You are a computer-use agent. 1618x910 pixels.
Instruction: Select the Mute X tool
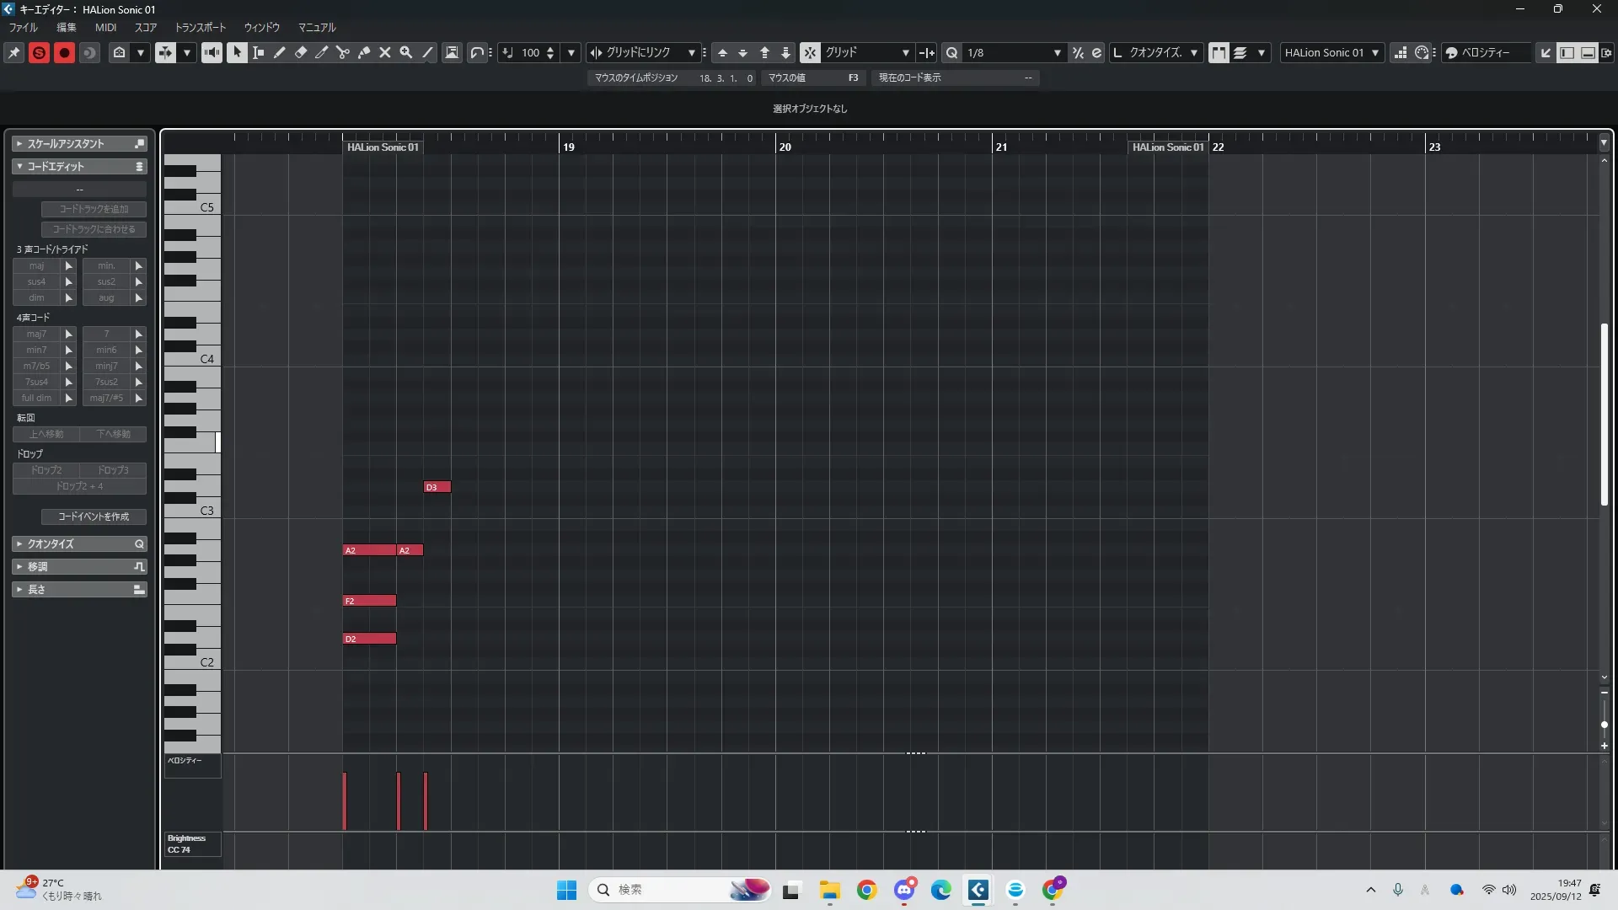(x=385, y=52)
